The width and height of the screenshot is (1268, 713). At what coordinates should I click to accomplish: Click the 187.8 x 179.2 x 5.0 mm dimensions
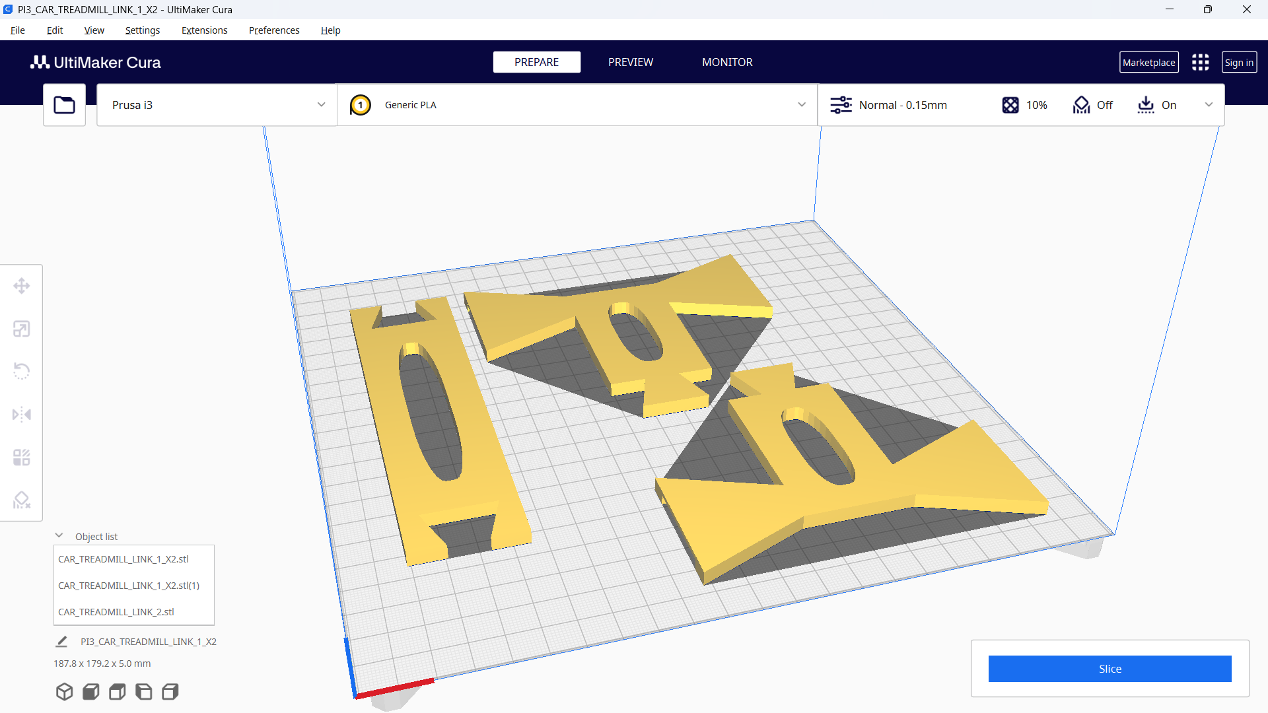(102, 663)
